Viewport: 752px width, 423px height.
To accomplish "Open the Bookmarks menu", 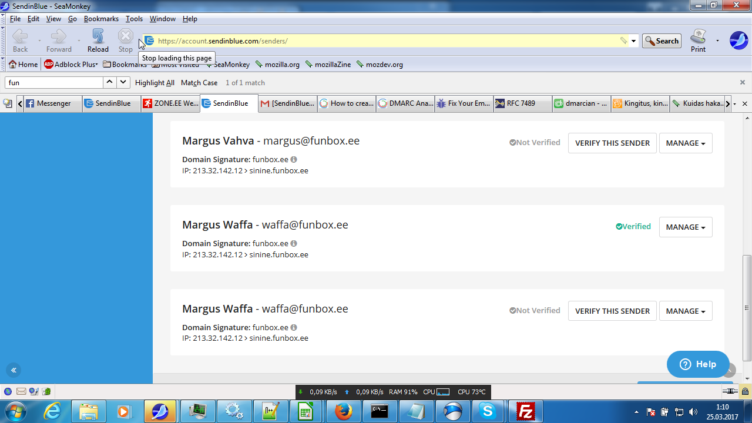I will click(101, 19).
